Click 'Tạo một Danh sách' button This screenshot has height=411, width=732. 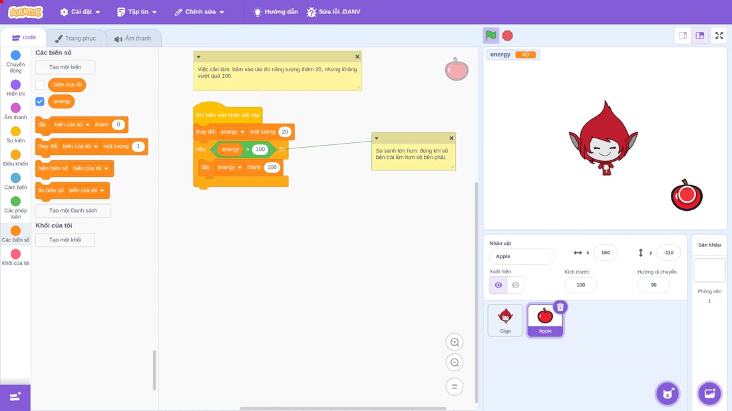(73, 210)
